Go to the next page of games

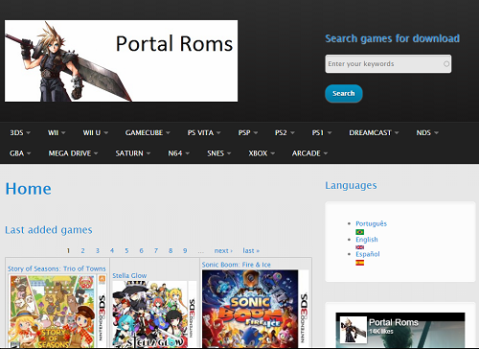tap(223, 250)
